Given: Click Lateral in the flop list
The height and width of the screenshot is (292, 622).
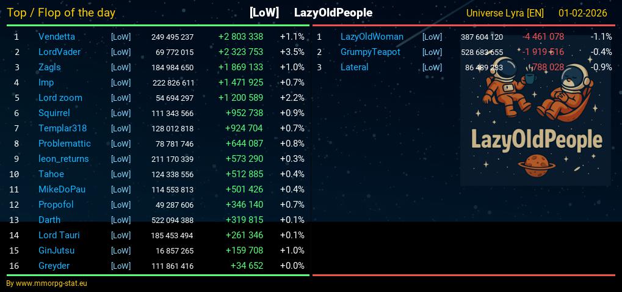Looking at the screenshot, I should [354, 67].
